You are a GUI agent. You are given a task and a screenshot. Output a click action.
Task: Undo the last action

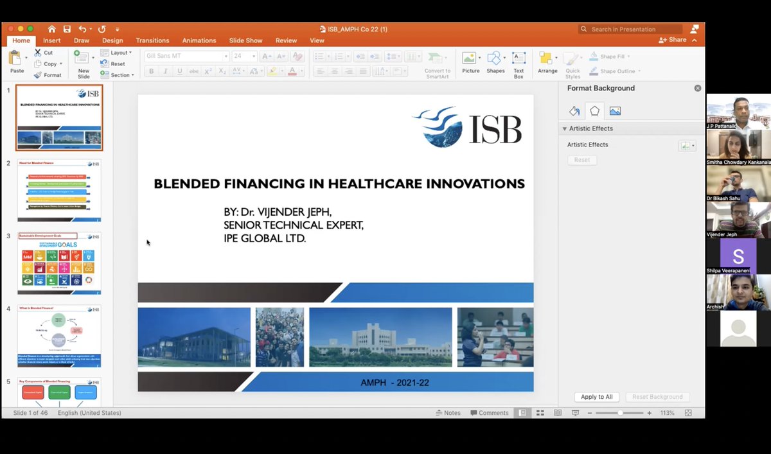click(82, 29)
